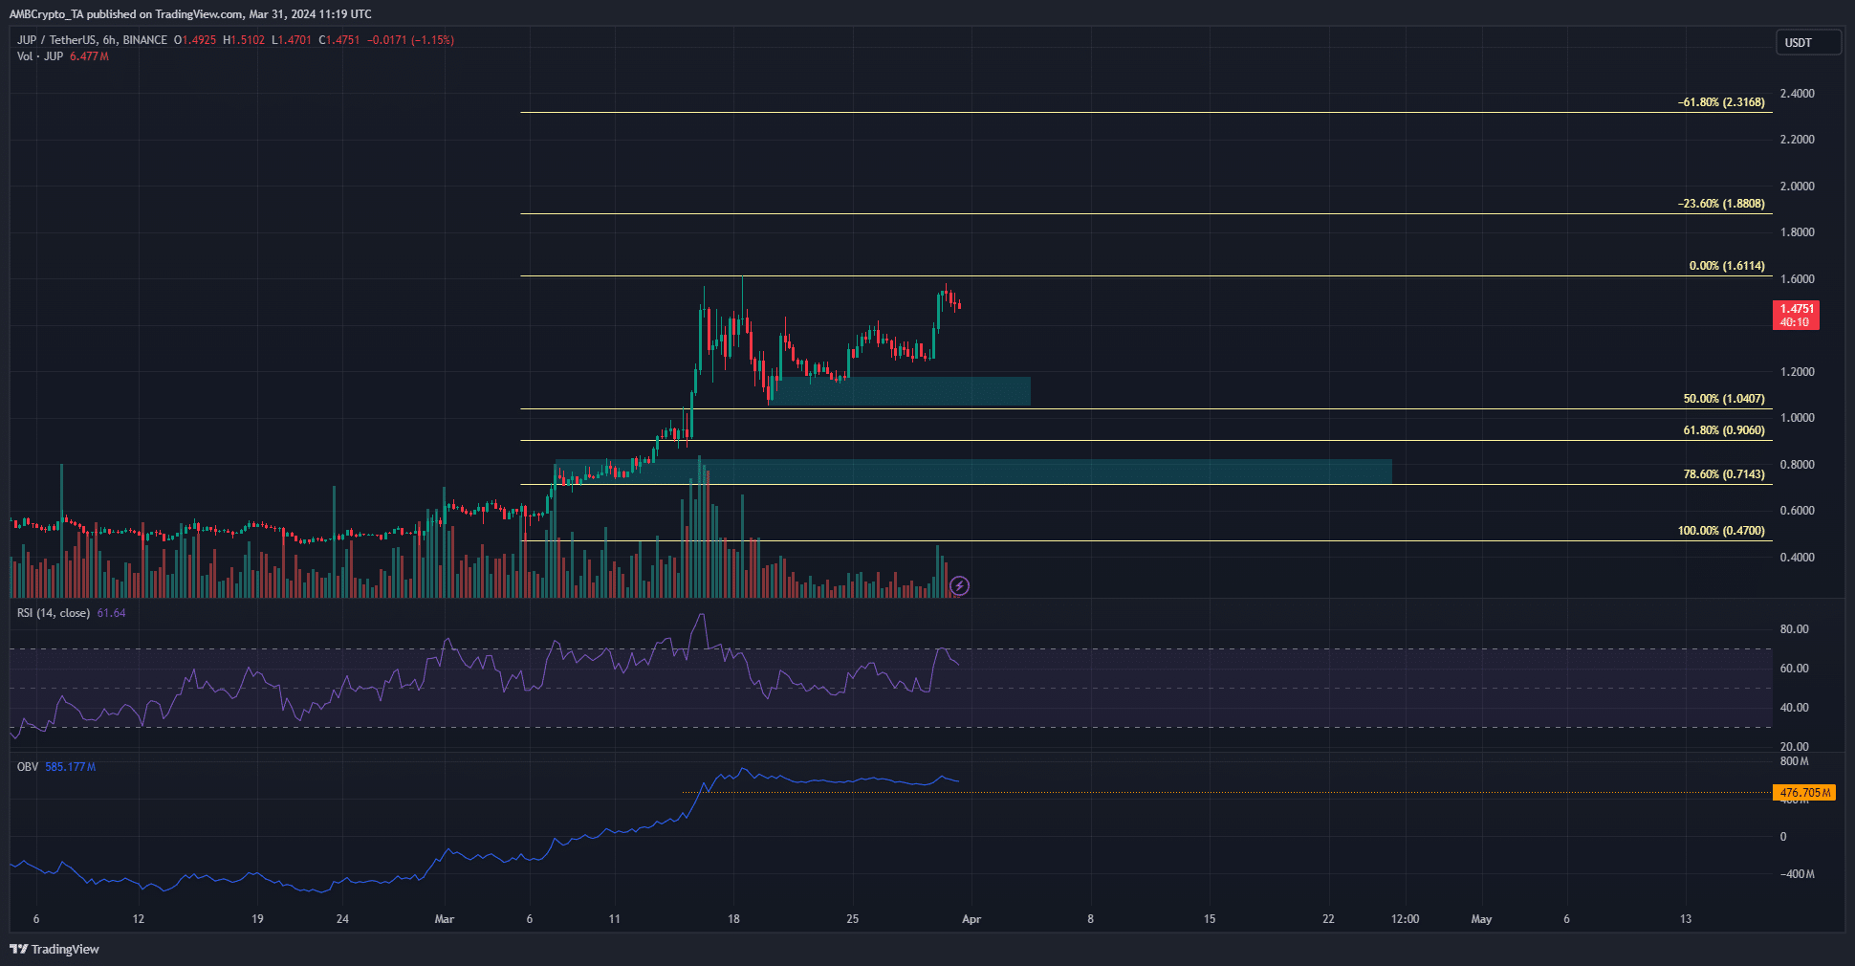The width and height of the screenshot is (1855, 966).
Task: Click the closing price C1.4751 value
Action: (x=339, y=40)
